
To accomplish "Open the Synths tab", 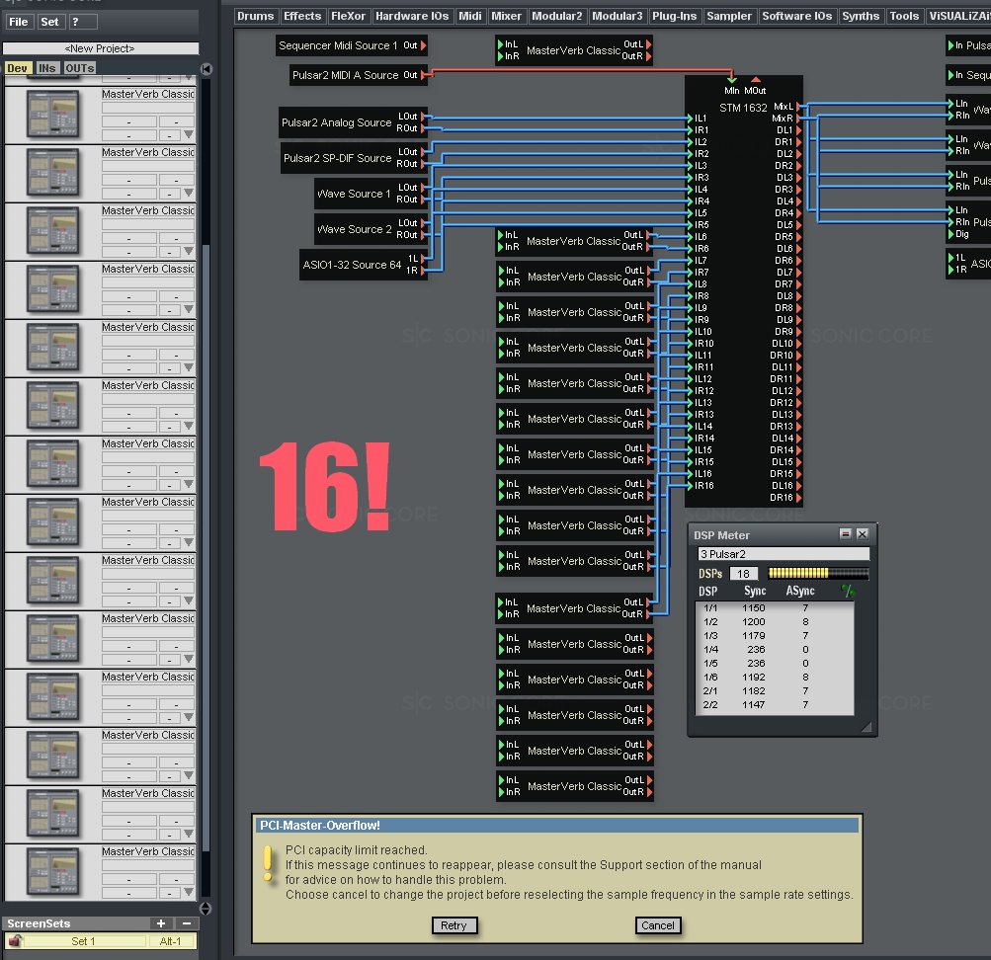I will pyautogui.click(x=861, y=16).
